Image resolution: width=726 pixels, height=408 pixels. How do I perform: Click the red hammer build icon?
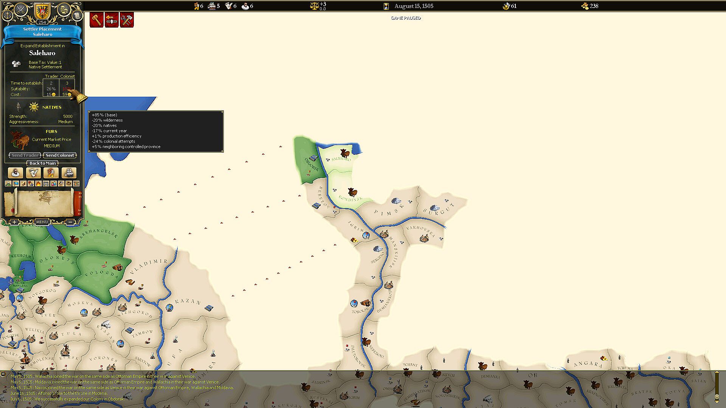pos(96,20)
